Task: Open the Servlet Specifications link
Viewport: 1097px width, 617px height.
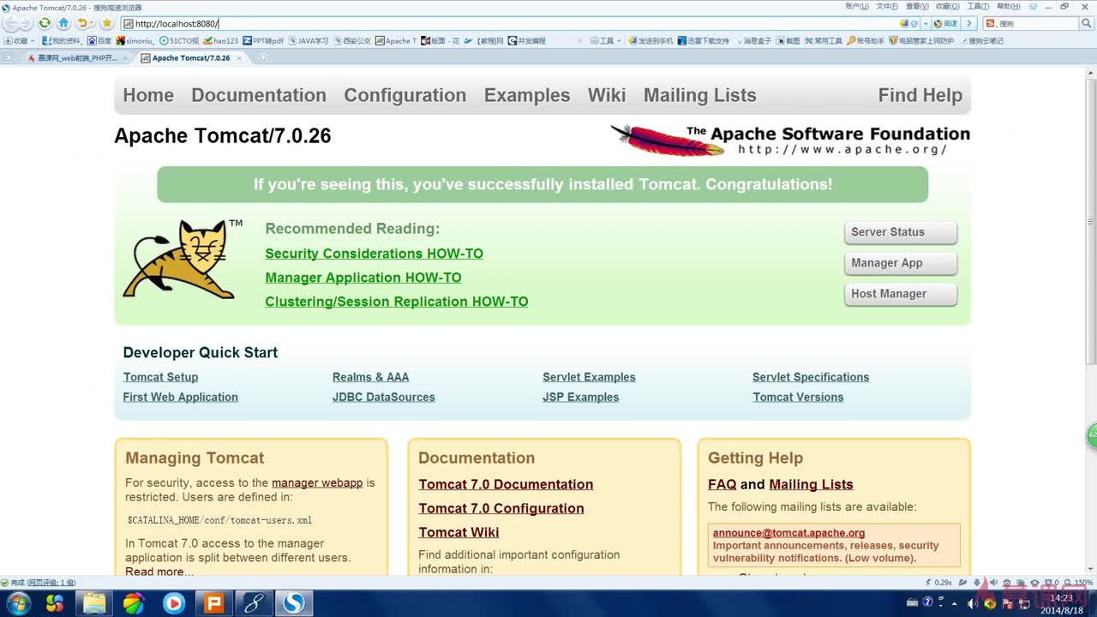Action: tap(811, 377)
